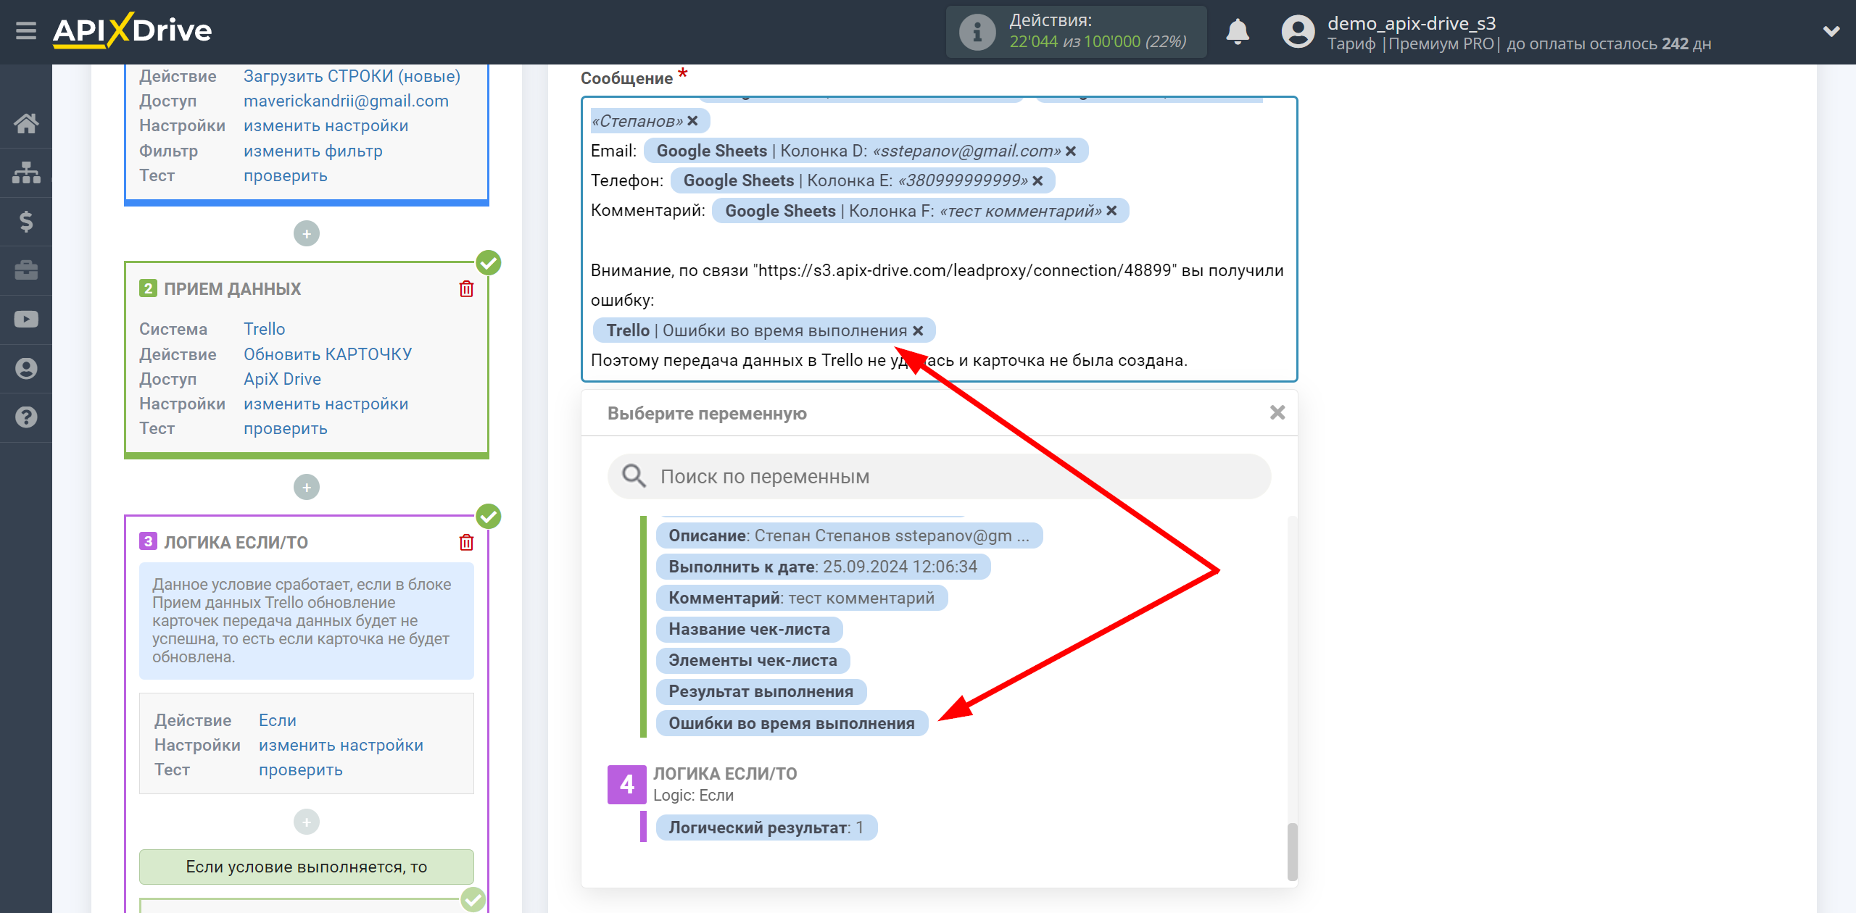Select variable Описание

[849, 535]
